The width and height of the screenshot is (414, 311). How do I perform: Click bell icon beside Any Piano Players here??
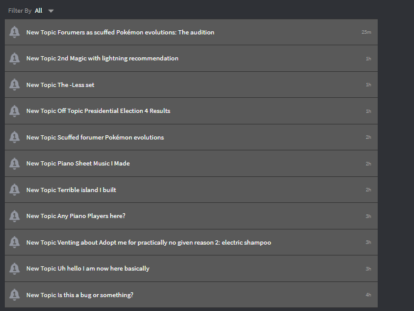coord(15,216)
